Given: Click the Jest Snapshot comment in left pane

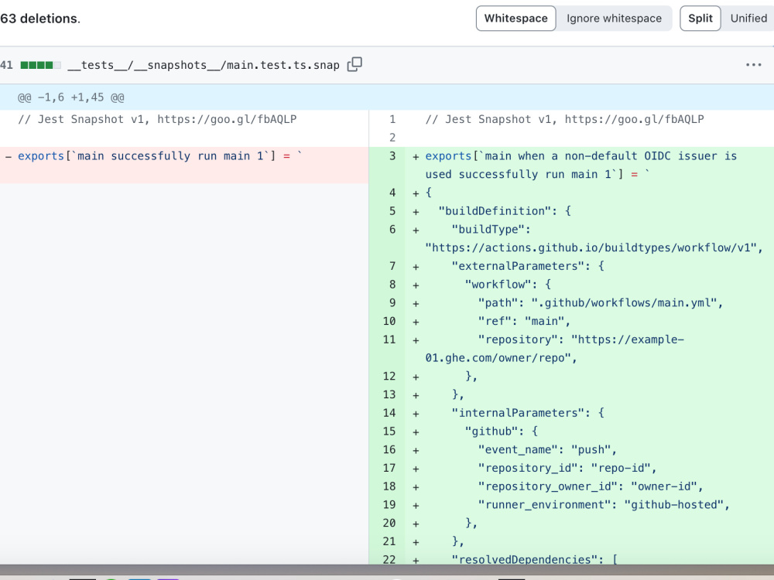Looking at the screenshot, I should click(157, 119).
